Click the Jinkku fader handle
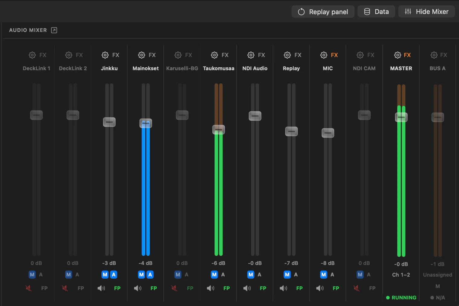Screen dimensions: 459x306 pyautogui.click(x=109, y=122)
